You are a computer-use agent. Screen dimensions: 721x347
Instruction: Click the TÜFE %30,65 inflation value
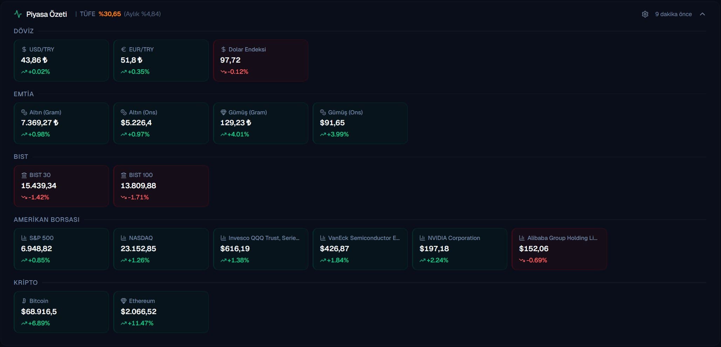109,14
